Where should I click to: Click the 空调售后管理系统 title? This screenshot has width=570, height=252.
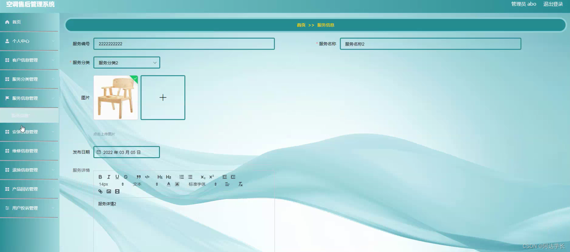click(x=30, y=4)
